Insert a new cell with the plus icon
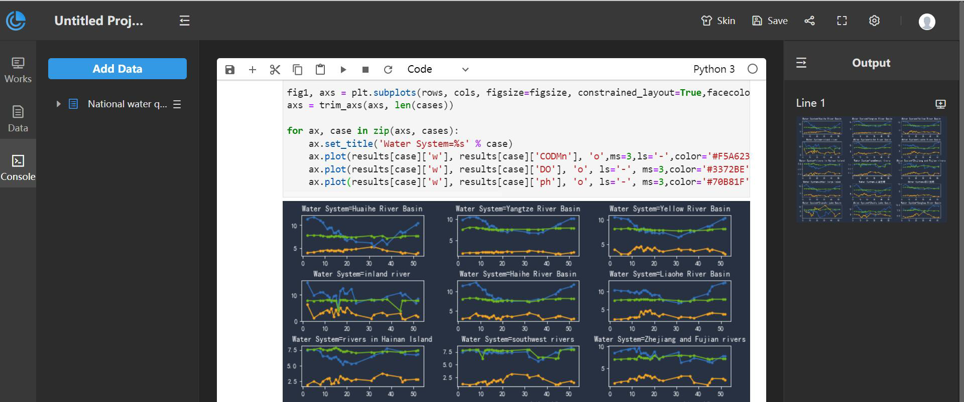This screenshot has width=964, height=402. click(253, 70)
